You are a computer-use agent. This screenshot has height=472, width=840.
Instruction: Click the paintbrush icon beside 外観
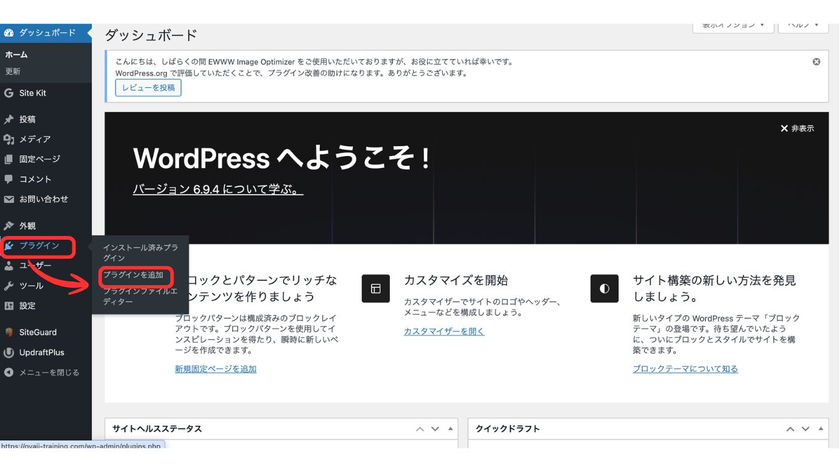click(x=9, y=226)
